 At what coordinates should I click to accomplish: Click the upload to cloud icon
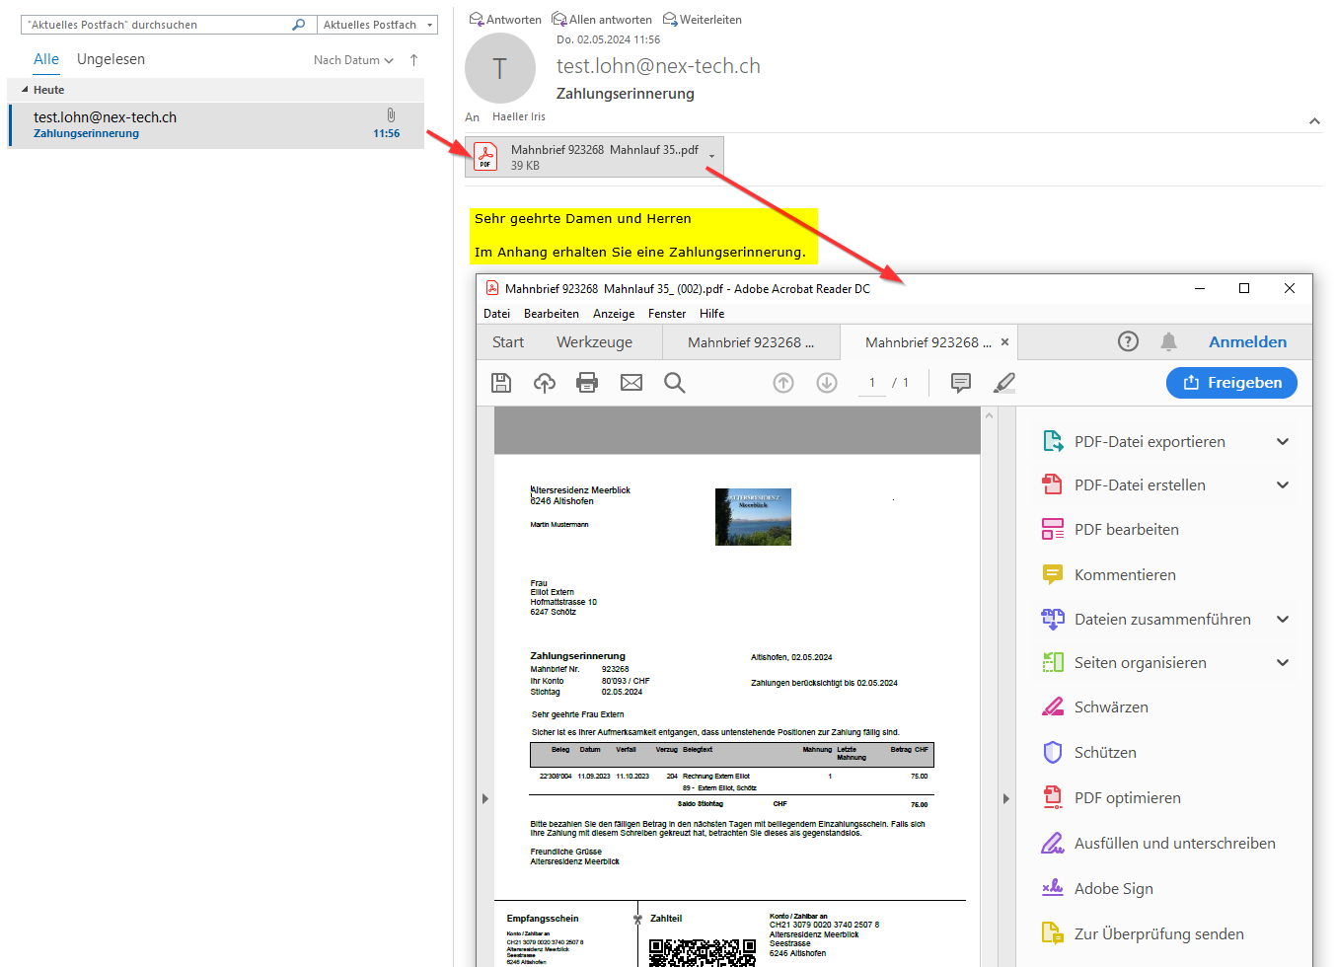545,383
